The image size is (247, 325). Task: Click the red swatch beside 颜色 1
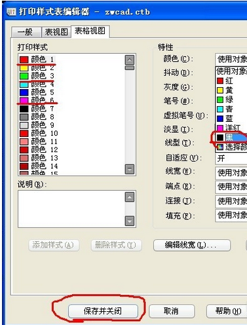coord(24,60)
